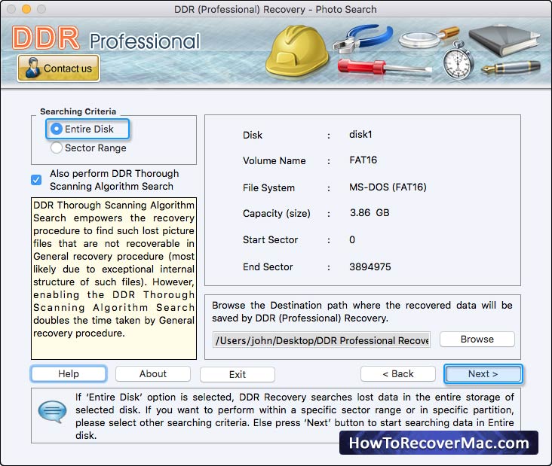552x466 pixels.
Task: Select the MS-DOS (FAT16) file system value
Action: coord(388,187)
